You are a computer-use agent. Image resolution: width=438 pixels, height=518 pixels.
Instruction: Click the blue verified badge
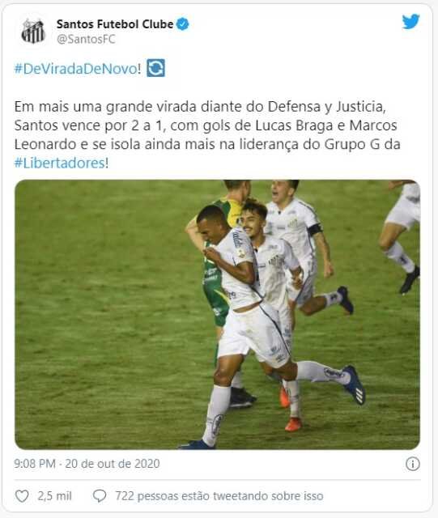[182, 24]
